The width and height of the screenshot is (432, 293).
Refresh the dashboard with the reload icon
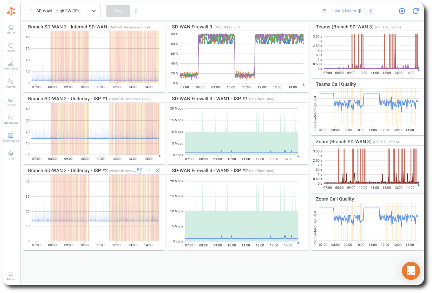pyautogui.click(x=415, y=11)
